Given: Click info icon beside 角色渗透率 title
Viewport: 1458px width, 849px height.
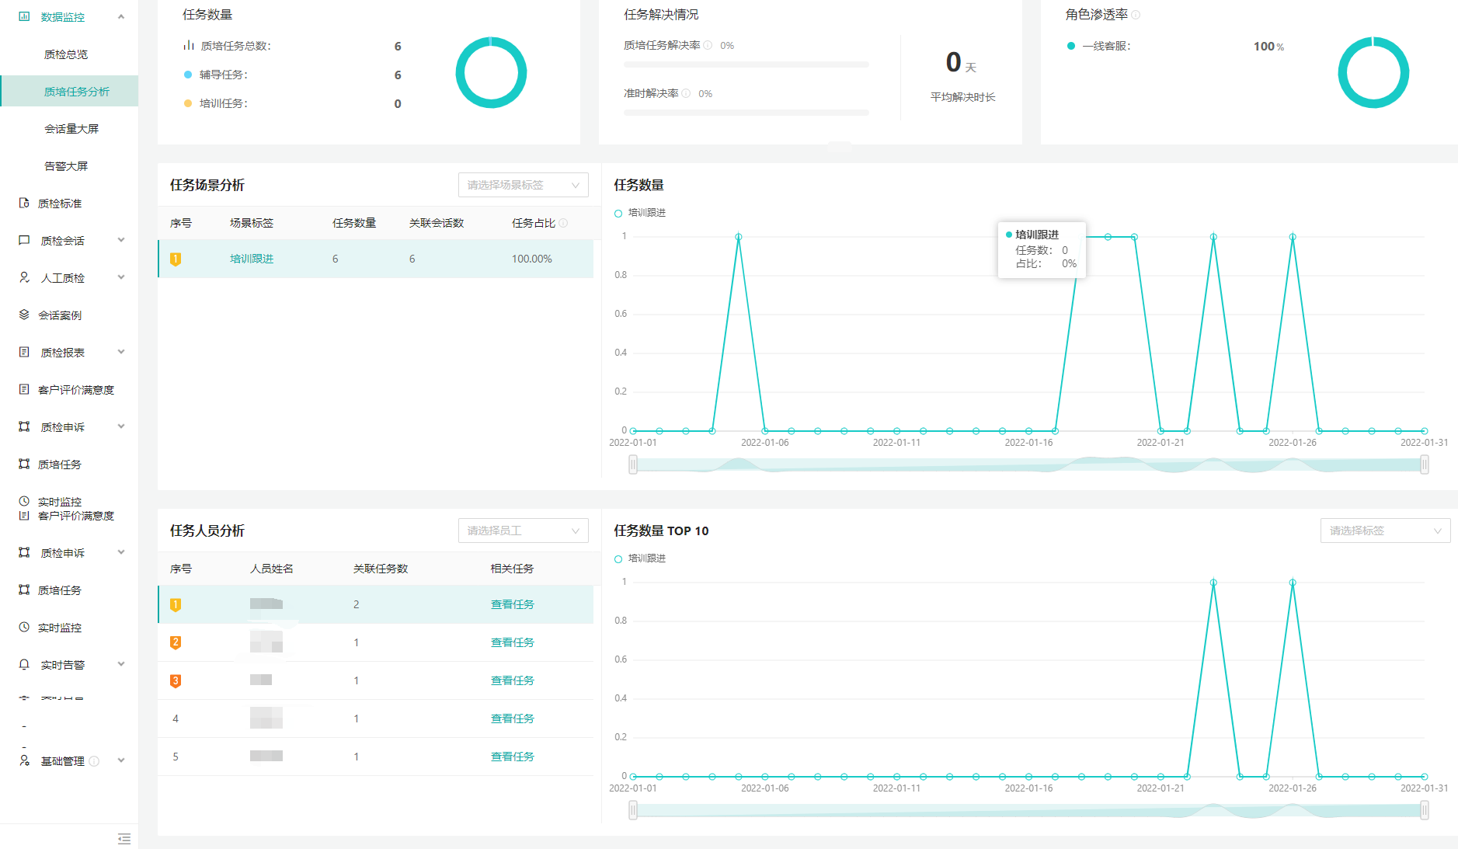Looking at the screenshot, I should (1136, 15).
